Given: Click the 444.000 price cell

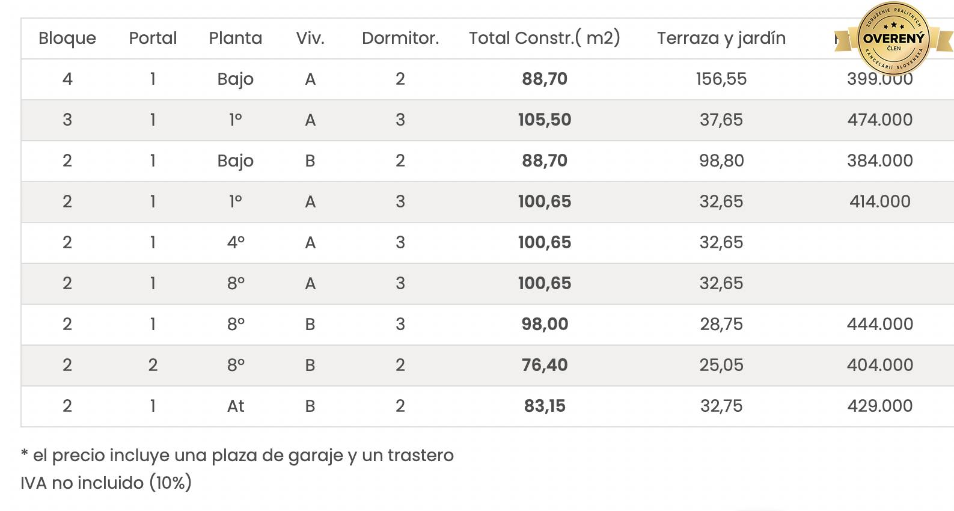Looking at the screenshot, I should tap(879, 324).
